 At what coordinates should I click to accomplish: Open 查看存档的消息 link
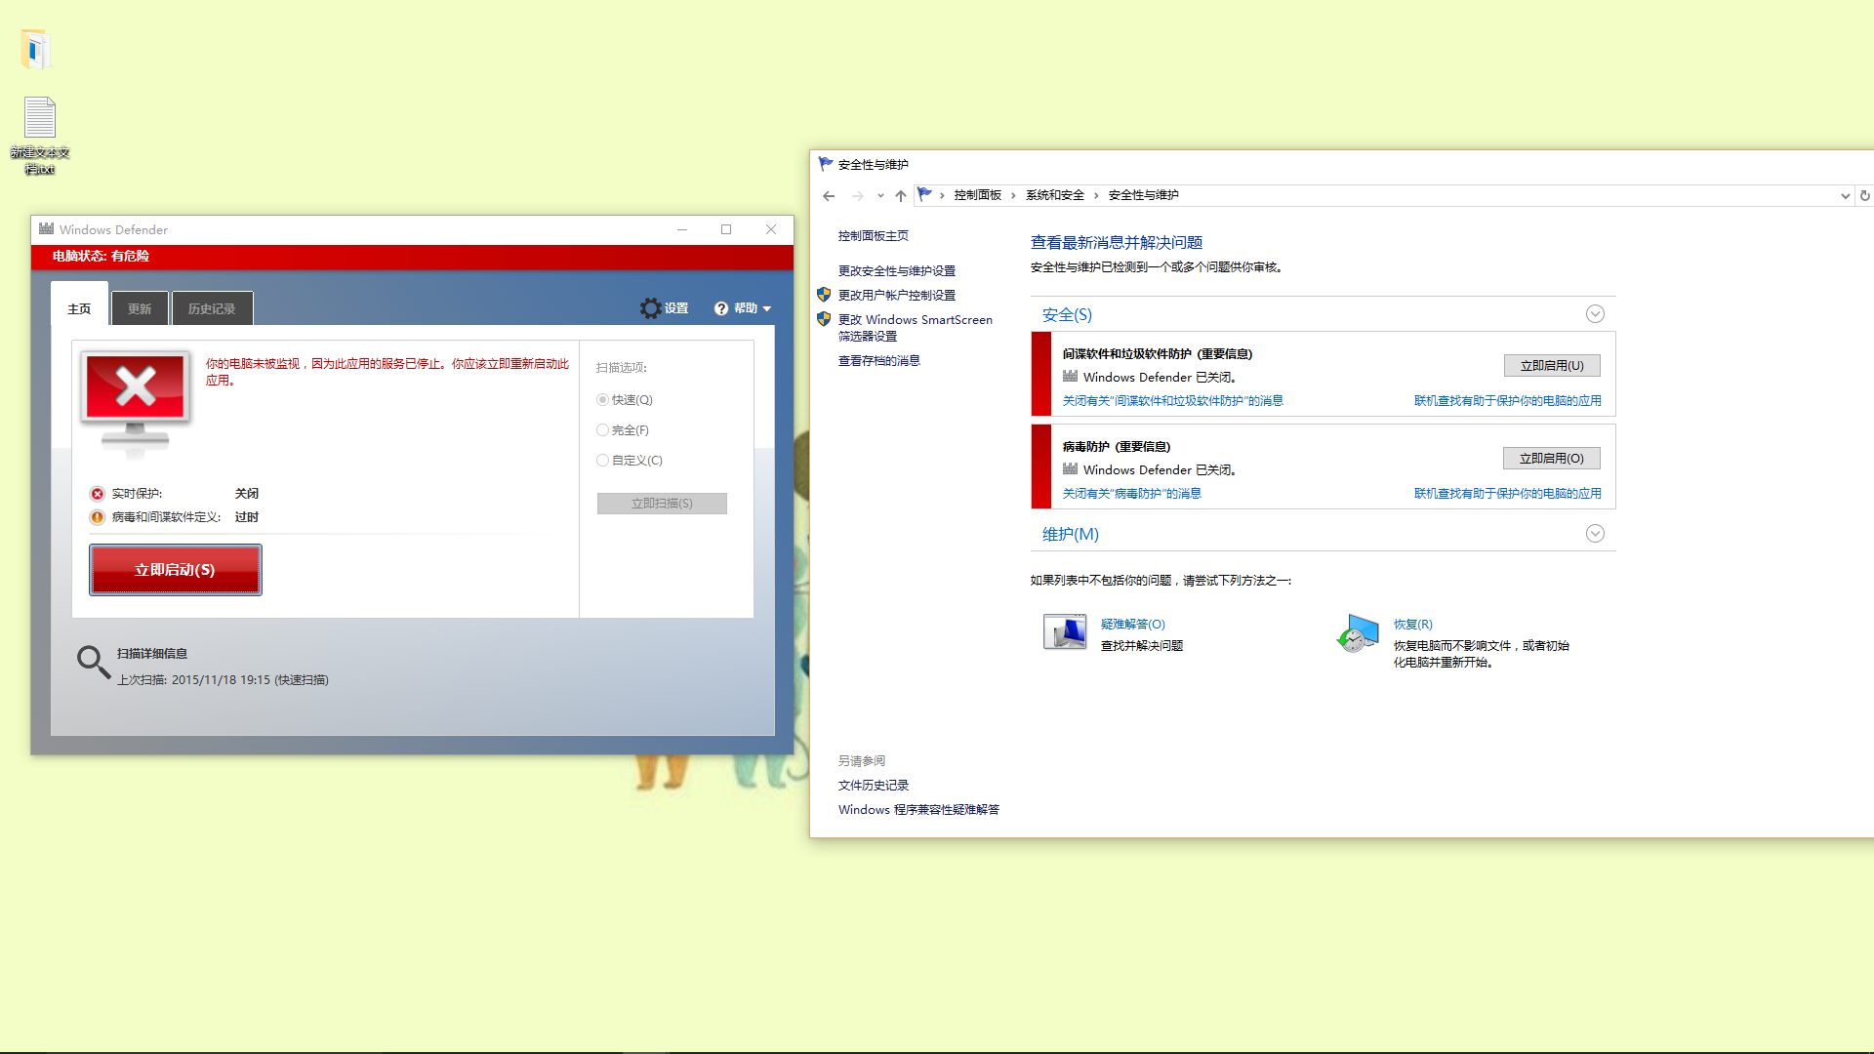(879, 361)
